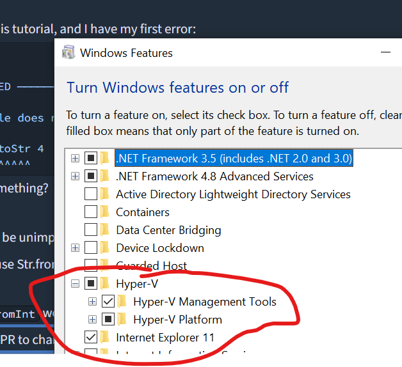The image size is (402, 367).
Task: Click the 'toStr 4' code line in background page
Action: click(x=22, y=148)
